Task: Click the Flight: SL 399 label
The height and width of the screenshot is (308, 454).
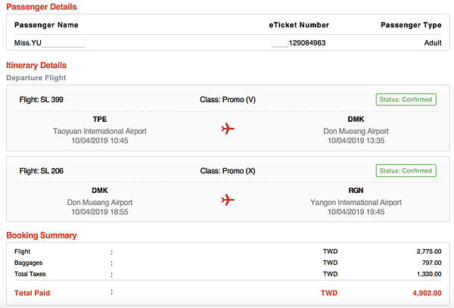Action: click(42, 100)
